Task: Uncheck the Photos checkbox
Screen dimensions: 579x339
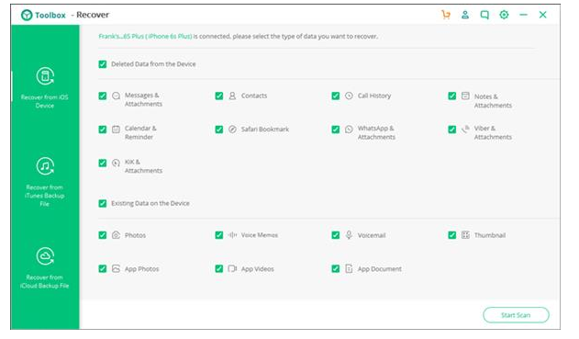Action: (103, 235)
